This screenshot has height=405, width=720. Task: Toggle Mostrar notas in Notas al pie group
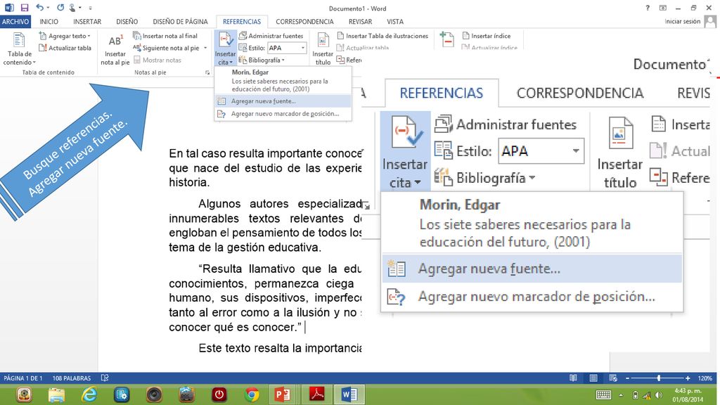(157, 60)
